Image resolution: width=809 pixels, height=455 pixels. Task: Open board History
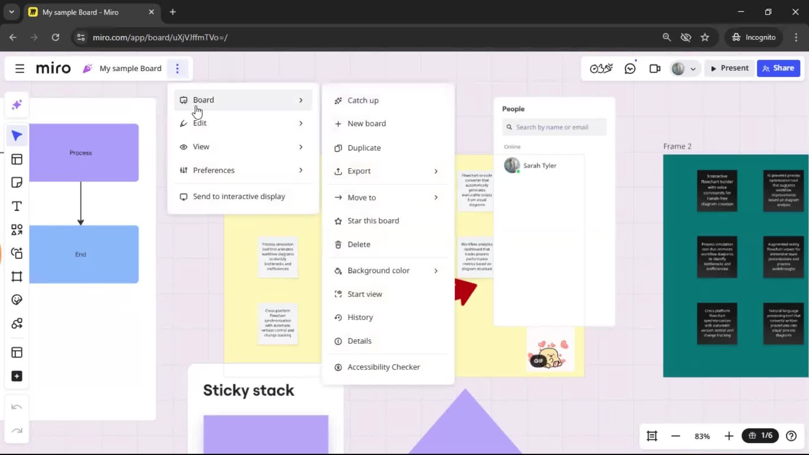pyautogui.click(x=388, y=317)
